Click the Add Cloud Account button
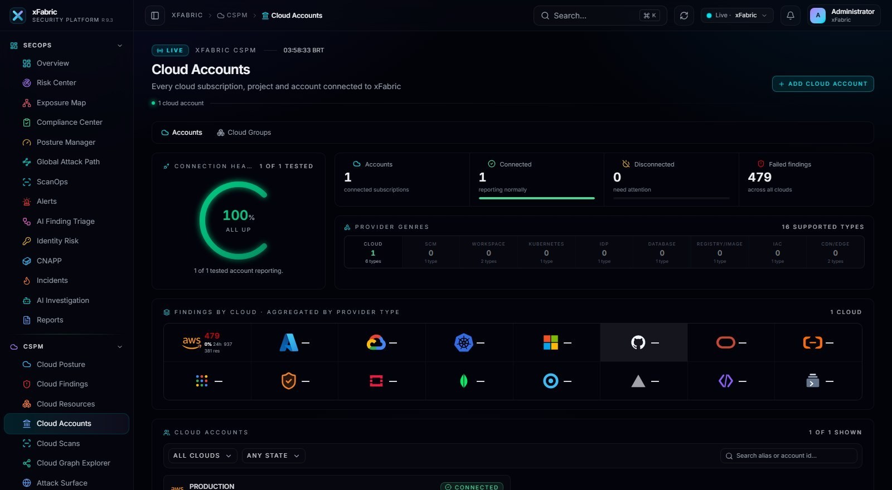Image resolution: width=892 pixels, height=490 pixels. [823, 84]
